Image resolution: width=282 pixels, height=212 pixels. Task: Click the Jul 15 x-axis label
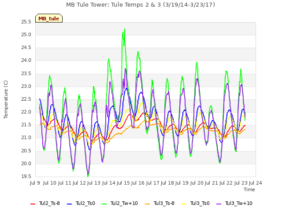coord(123,183)
